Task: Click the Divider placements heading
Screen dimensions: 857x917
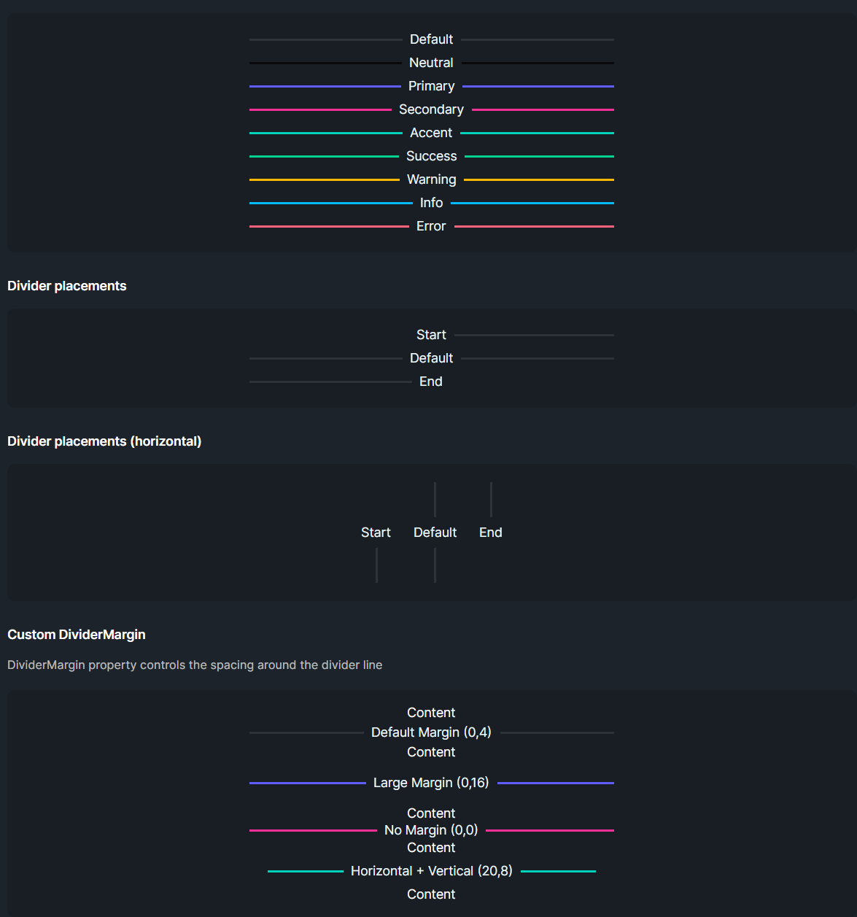Action: [67, 286]
